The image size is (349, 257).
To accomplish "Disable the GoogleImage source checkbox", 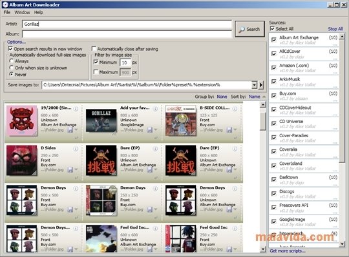I will [x=274, y=222].
